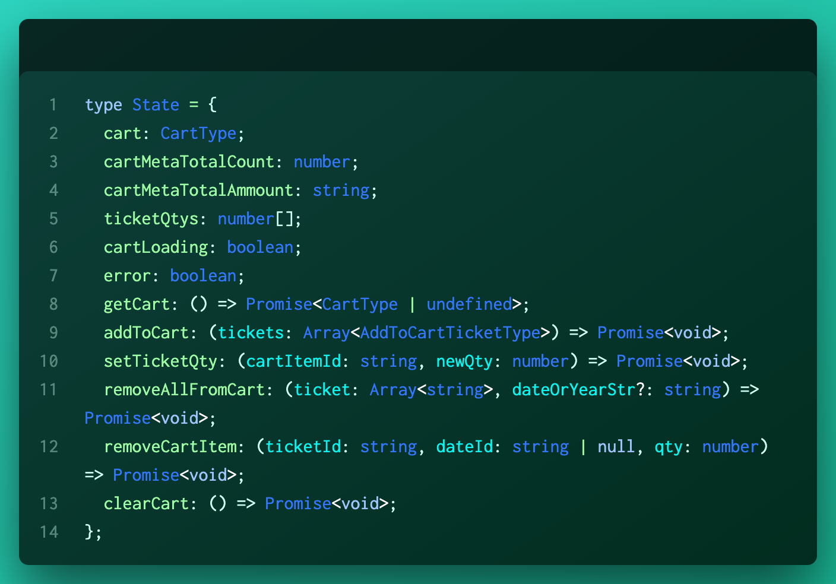Select the "getCart" method name
This screenshot has width=836, height=584.
click(x=137, y=304)
